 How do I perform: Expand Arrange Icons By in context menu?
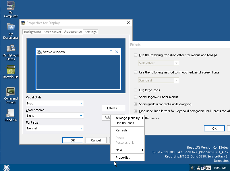pos(127,118)
